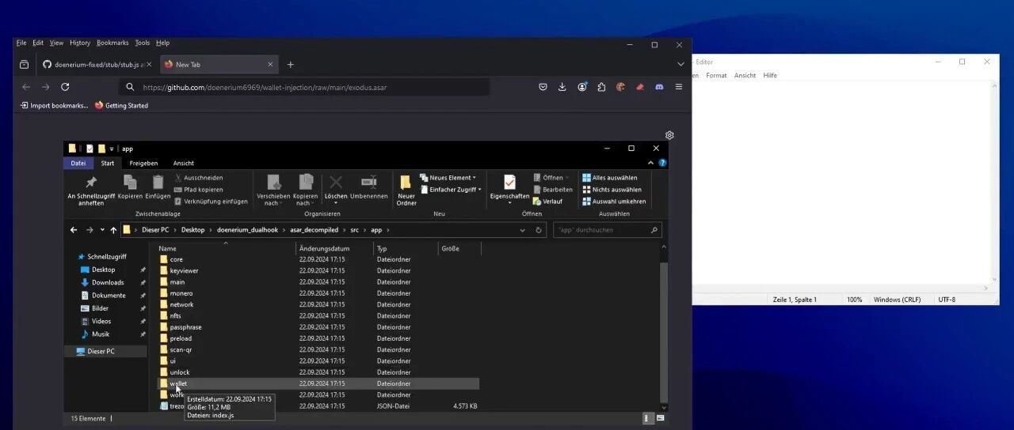
Task: Switch to the Ansicht ribbon tab
Action: [183, 163]
